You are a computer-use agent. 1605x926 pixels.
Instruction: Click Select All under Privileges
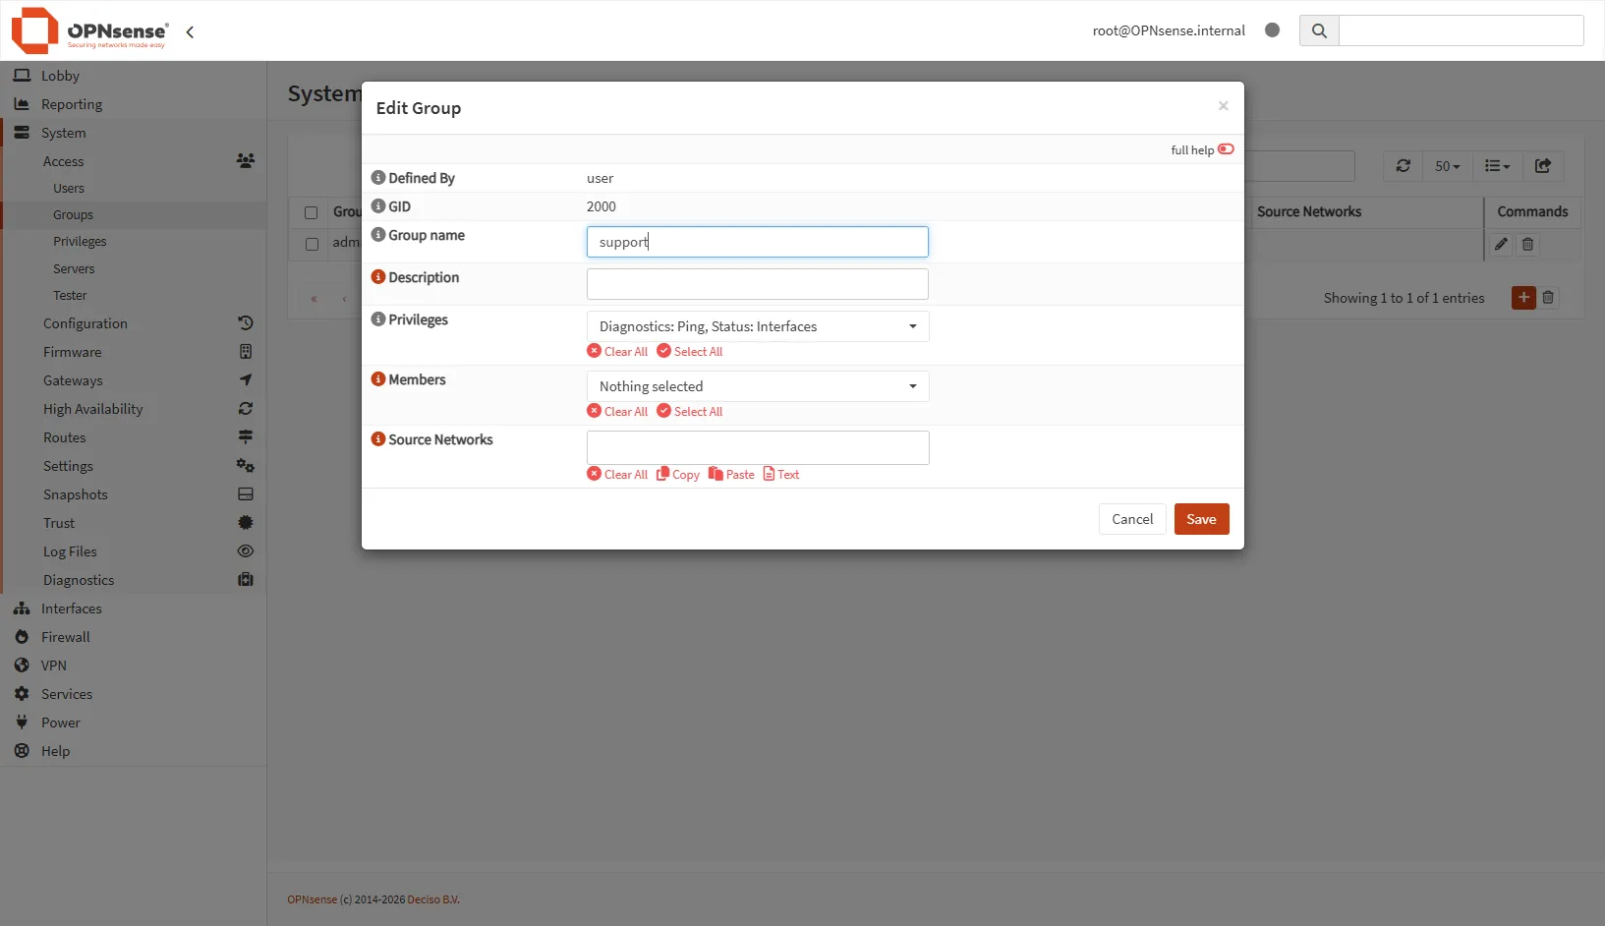690,352
